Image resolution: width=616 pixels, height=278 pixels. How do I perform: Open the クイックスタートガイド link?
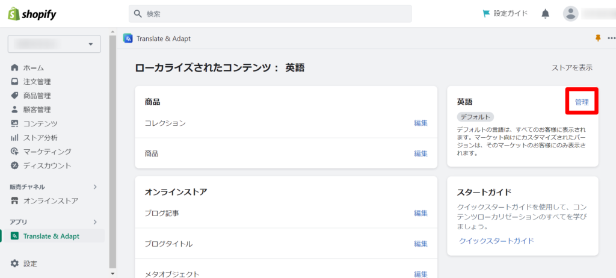(496, 241)
